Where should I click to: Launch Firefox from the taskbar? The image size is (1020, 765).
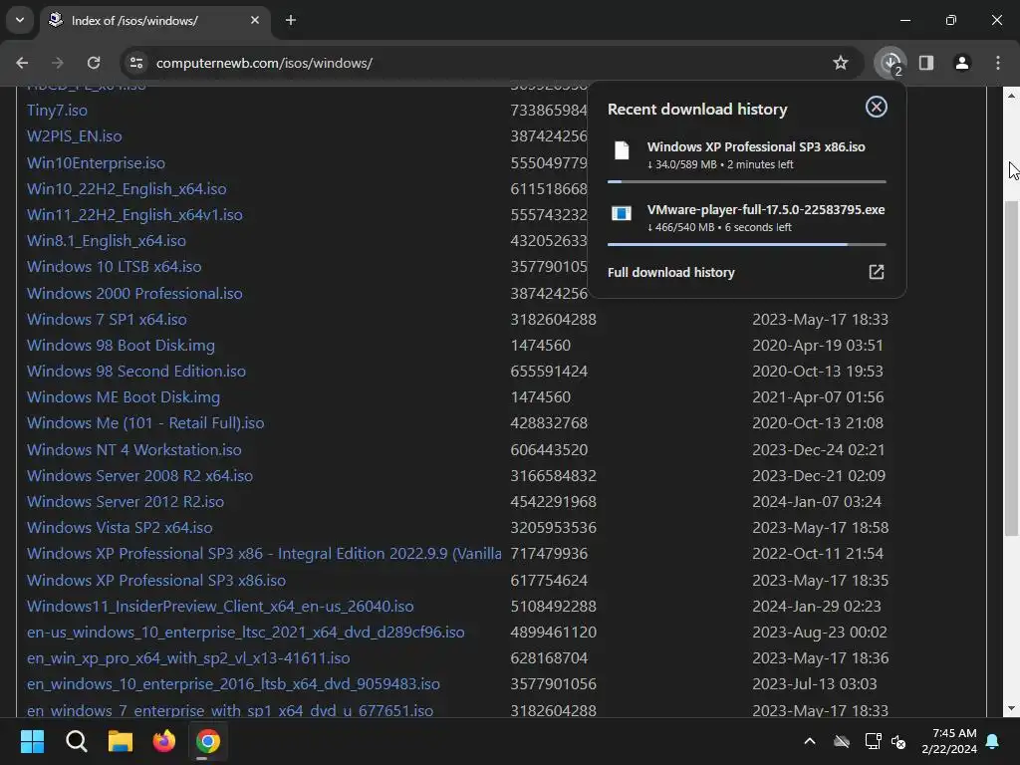click(x=164, y=741)
